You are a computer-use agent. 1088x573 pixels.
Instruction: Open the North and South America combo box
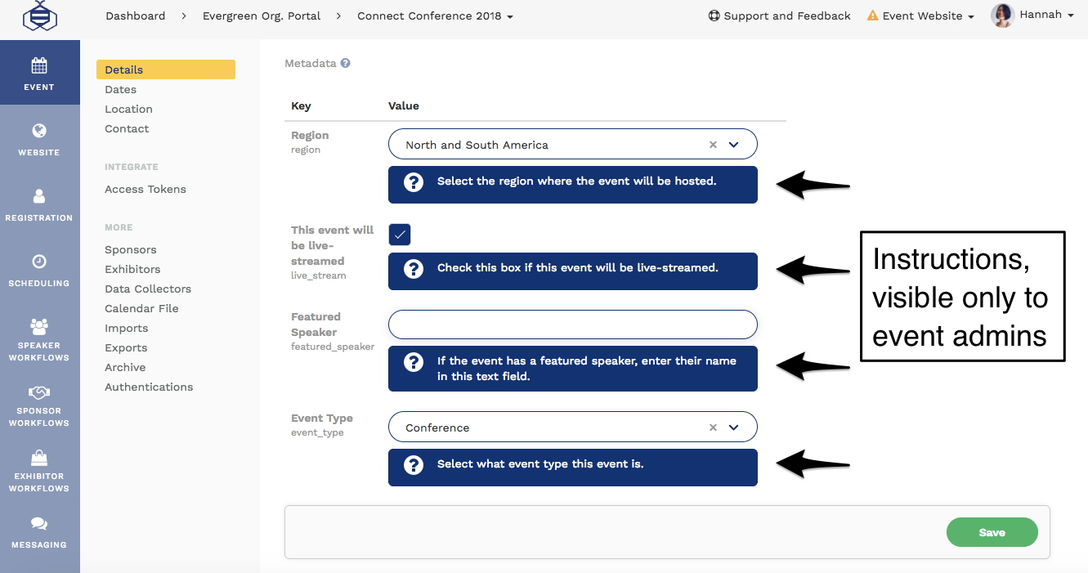(x=573, y=145)
